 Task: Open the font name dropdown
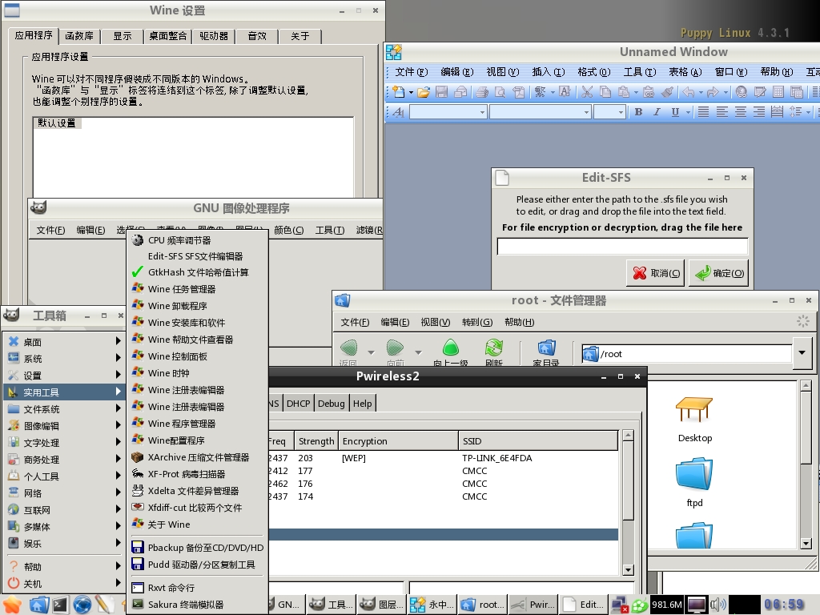point(587,112)
